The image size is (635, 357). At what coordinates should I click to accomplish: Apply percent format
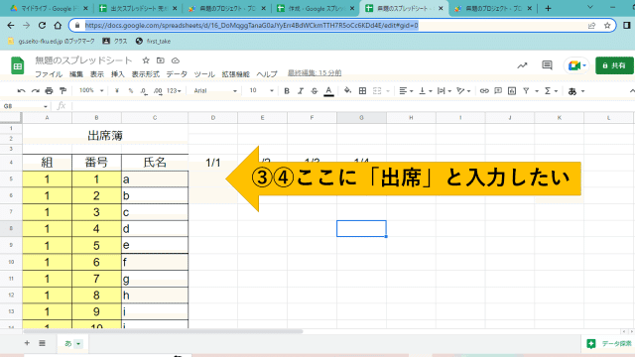130,91
